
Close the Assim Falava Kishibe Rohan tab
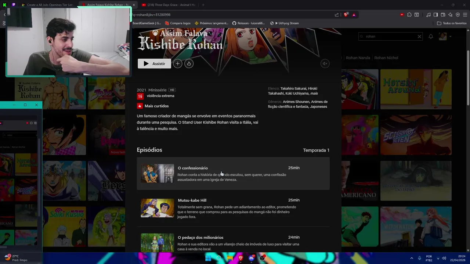tap(134, 5)
